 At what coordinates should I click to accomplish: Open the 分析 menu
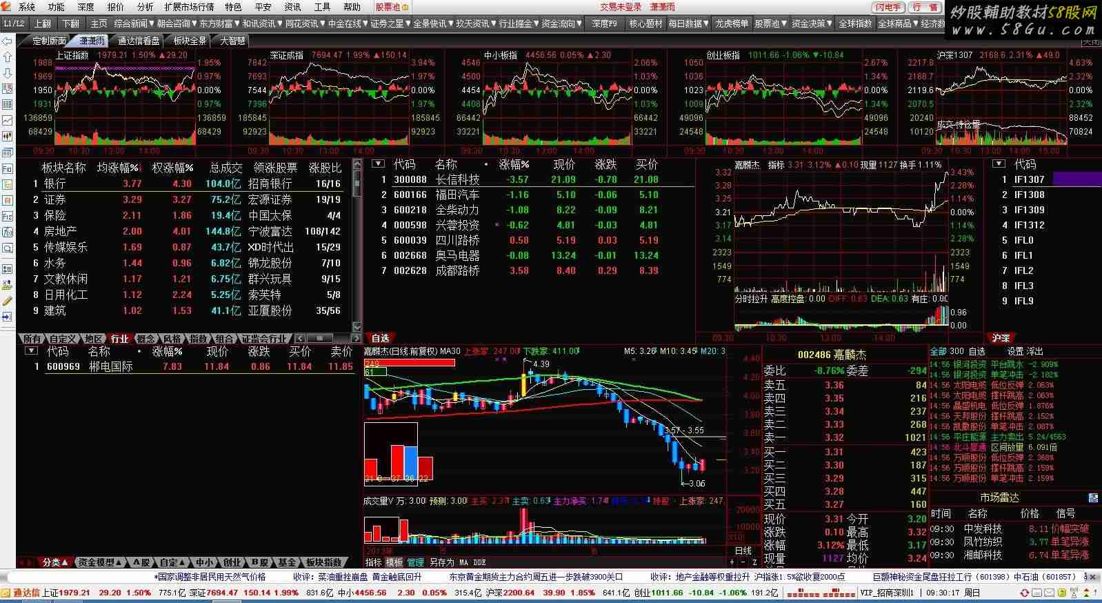click(x=145, y=7)
